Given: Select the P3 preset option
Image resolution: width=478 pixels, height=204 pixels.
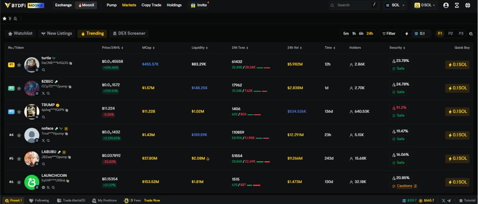Looking at the screenshot, I should (x=461, y=34).
